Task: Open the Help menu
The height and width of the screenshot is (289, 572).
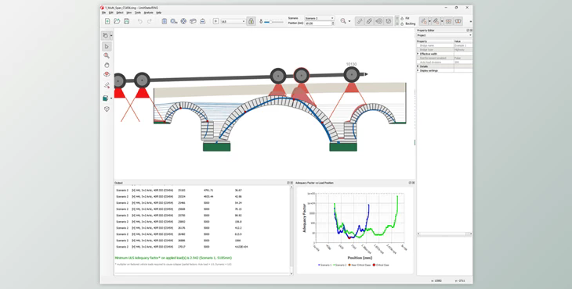Action: [159, 12]
